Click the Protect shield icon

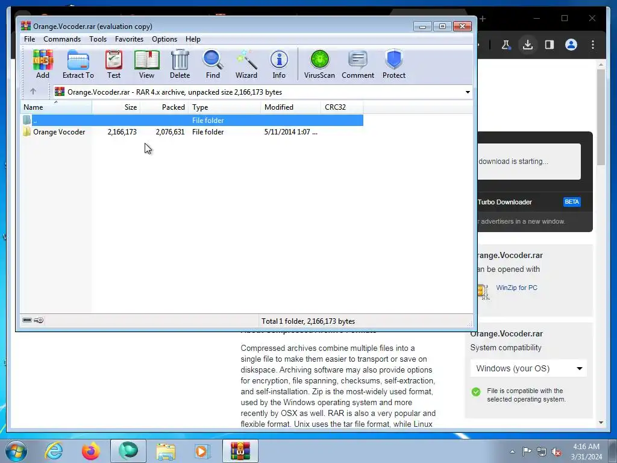point(394,64)
